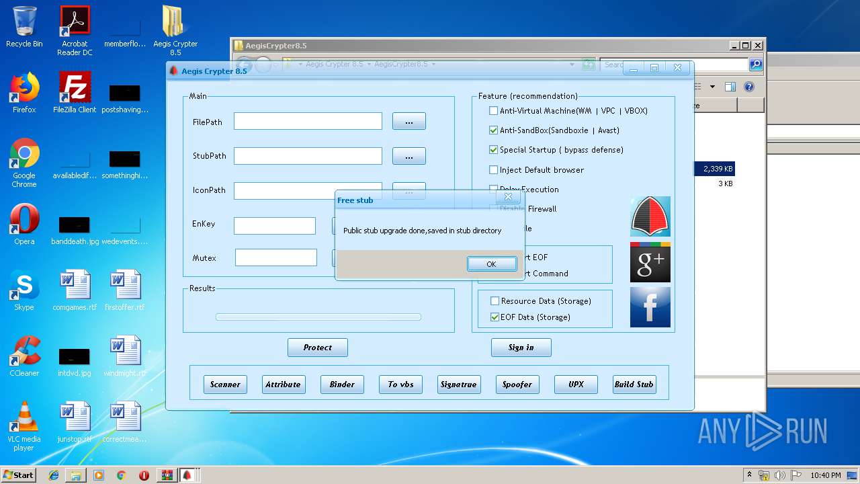Image resolution: width=860 pixels, height=484 pixels.
Task: Browse for StubPath with the ... button
Action: click(409, 156)
